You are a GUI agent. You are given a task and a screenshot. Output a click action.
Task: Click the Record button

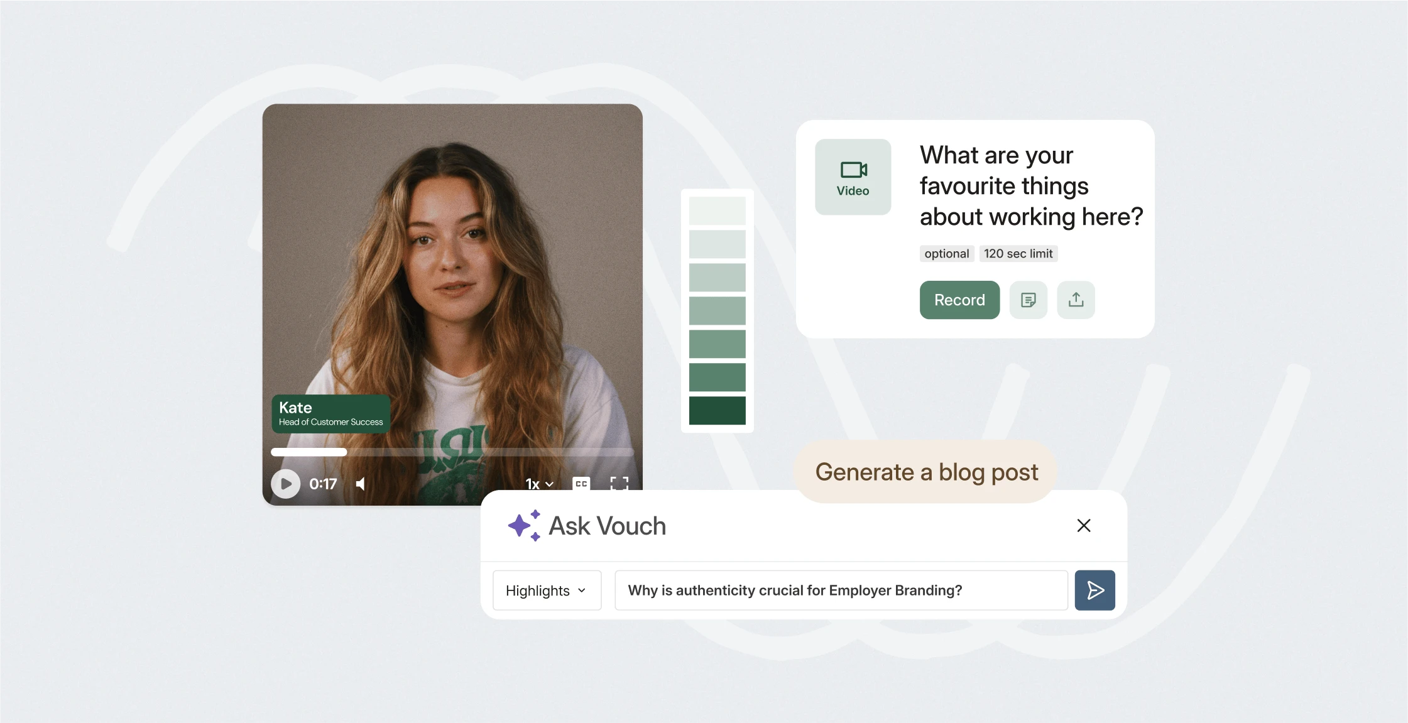(959, 300)
